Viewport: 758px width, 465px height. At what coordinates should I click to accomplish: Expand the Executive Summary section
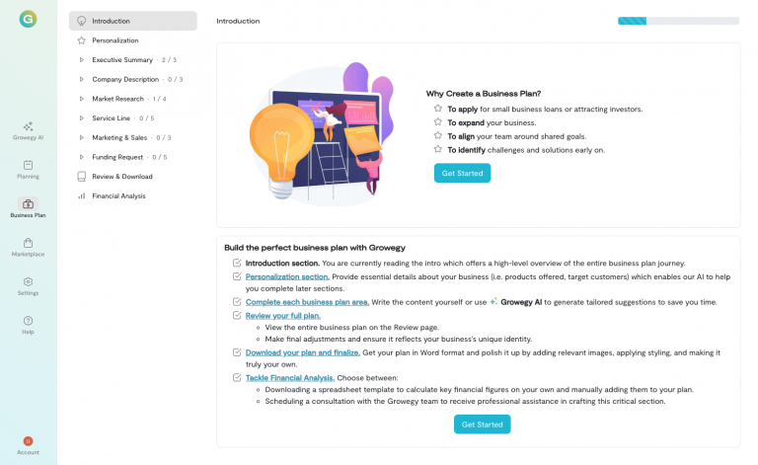(x=82, y=59)
